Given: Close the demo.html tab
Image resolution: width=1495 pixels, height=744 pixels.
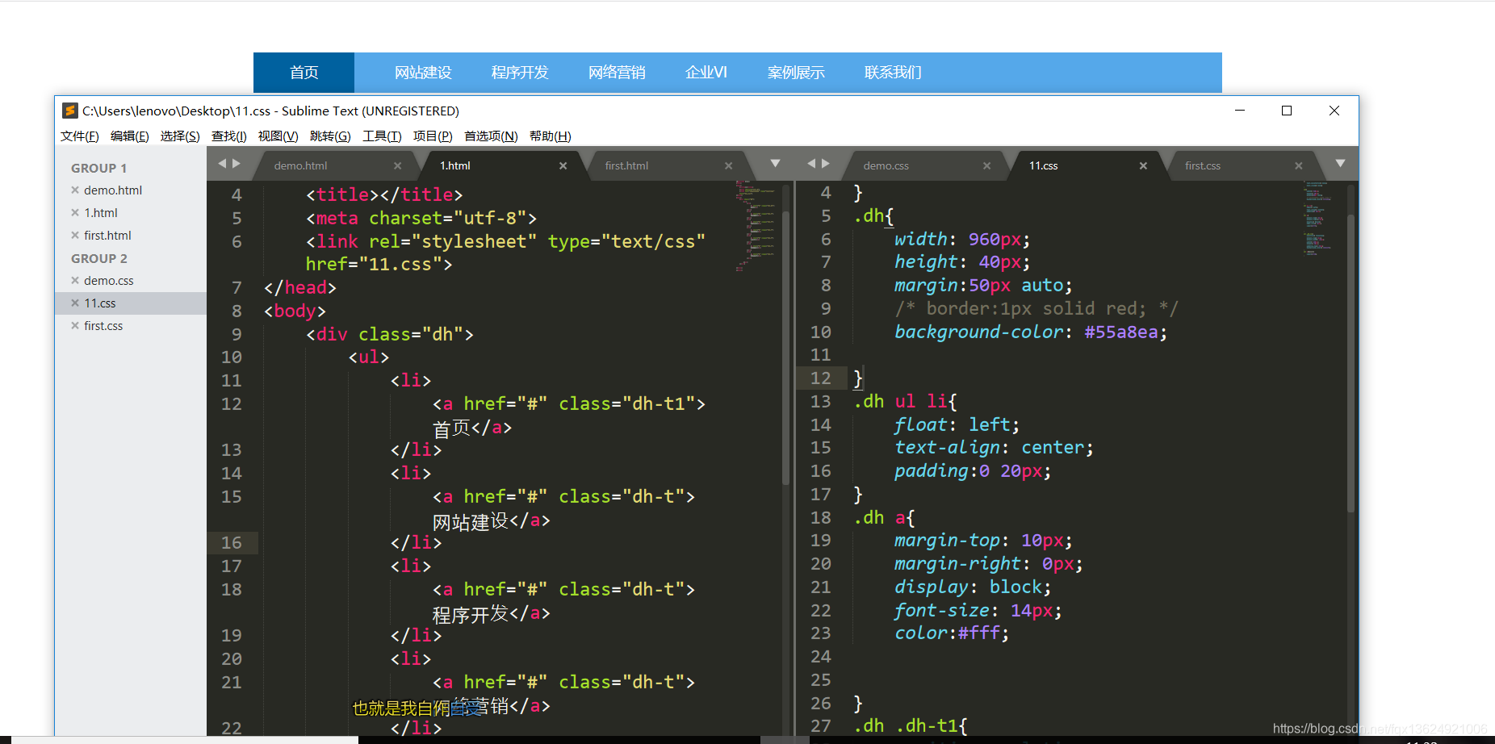Looking at the screenshot, I should point(397,165).
